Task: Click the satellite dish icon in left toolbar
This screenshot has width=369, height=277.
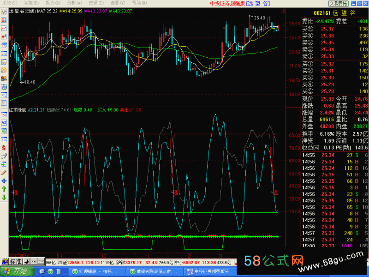Action: [x=4, y=156]
